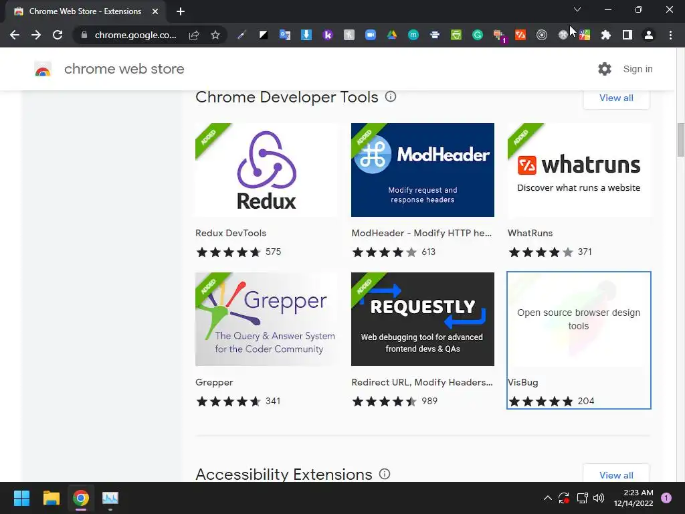Viewport: 685px width, 514px height.
Task: Click the Redirect URL, Modify Headers title
Action: (x=422, y=382)
